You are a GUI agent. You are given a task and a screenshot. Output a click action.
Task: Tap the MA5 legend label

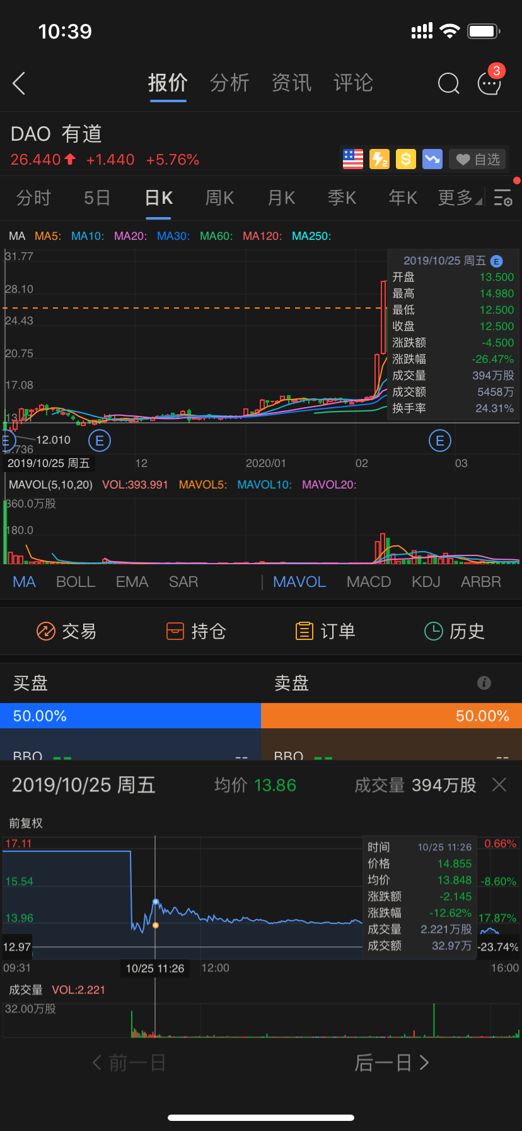click(x=48, y=236)
